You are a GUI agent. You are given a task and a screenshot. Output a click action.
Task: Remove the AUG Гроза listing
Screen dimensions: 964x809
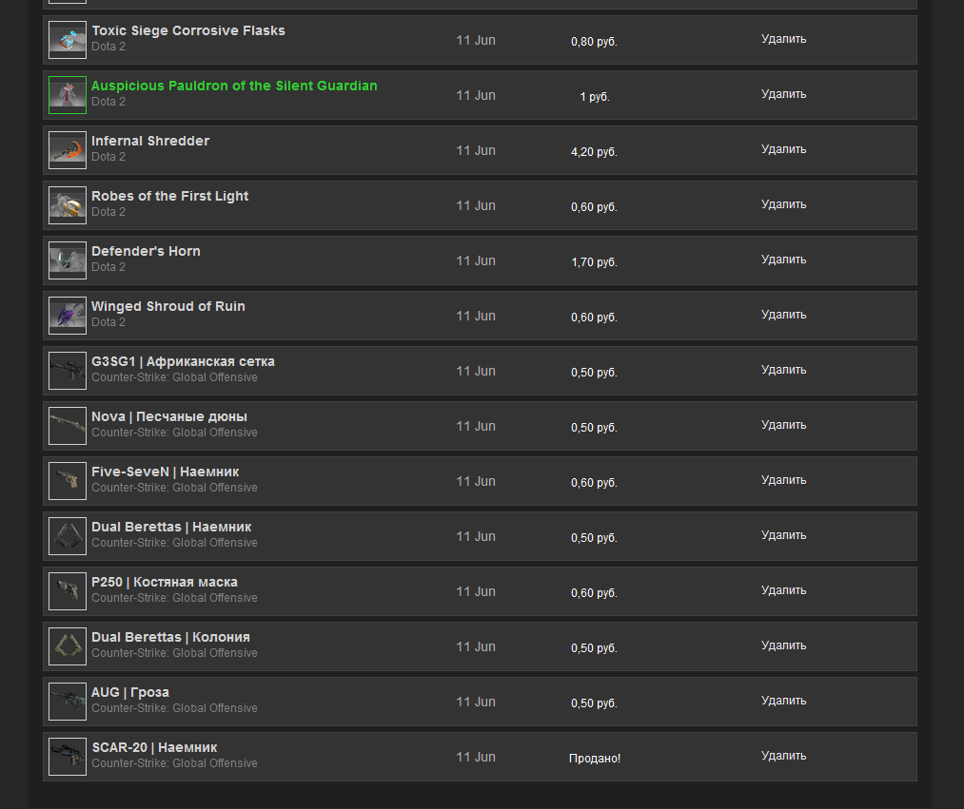coord(783,701)
